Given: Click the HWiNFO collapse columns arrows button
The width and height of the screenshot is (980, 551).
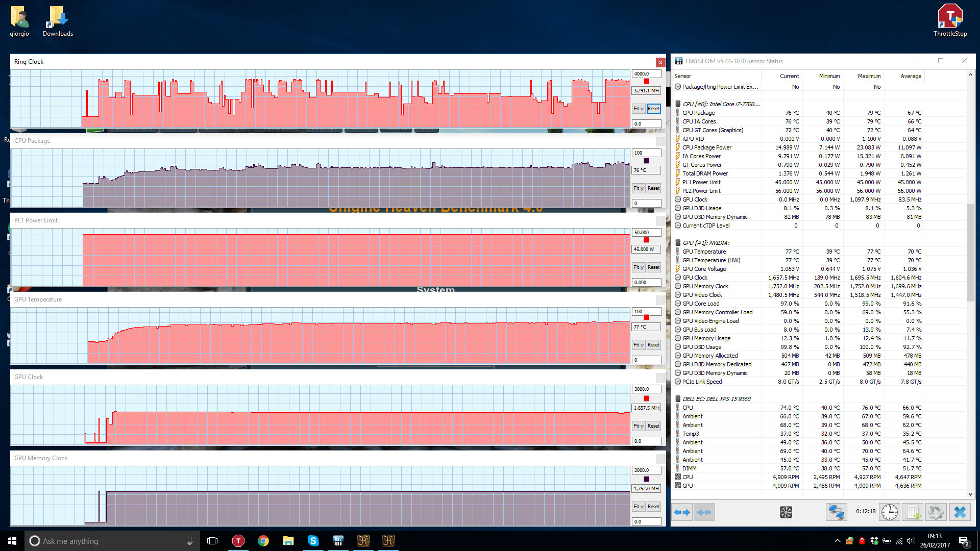Looking at the screenshot, I should tap(704, 512).
